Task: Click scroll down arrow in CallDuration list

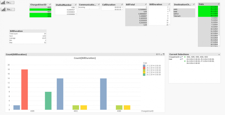Action: [122, 9]
